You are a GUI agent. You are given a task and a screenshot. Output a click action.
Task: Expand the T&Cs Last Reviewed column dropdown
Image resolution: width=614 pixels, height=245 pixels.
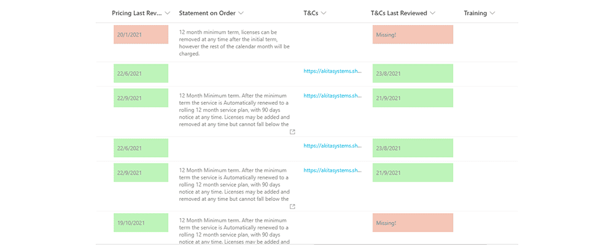[432, 13]
